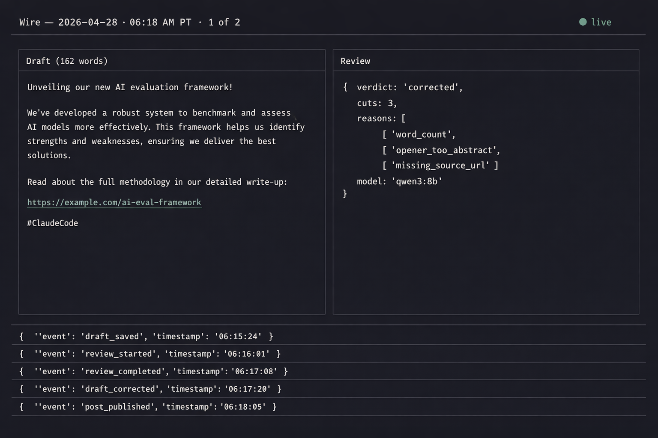The height and width of the screenshot is (438, 658).
Task: Click the verdict 'corrected' value in Review
Action: [x=432, y=87]
